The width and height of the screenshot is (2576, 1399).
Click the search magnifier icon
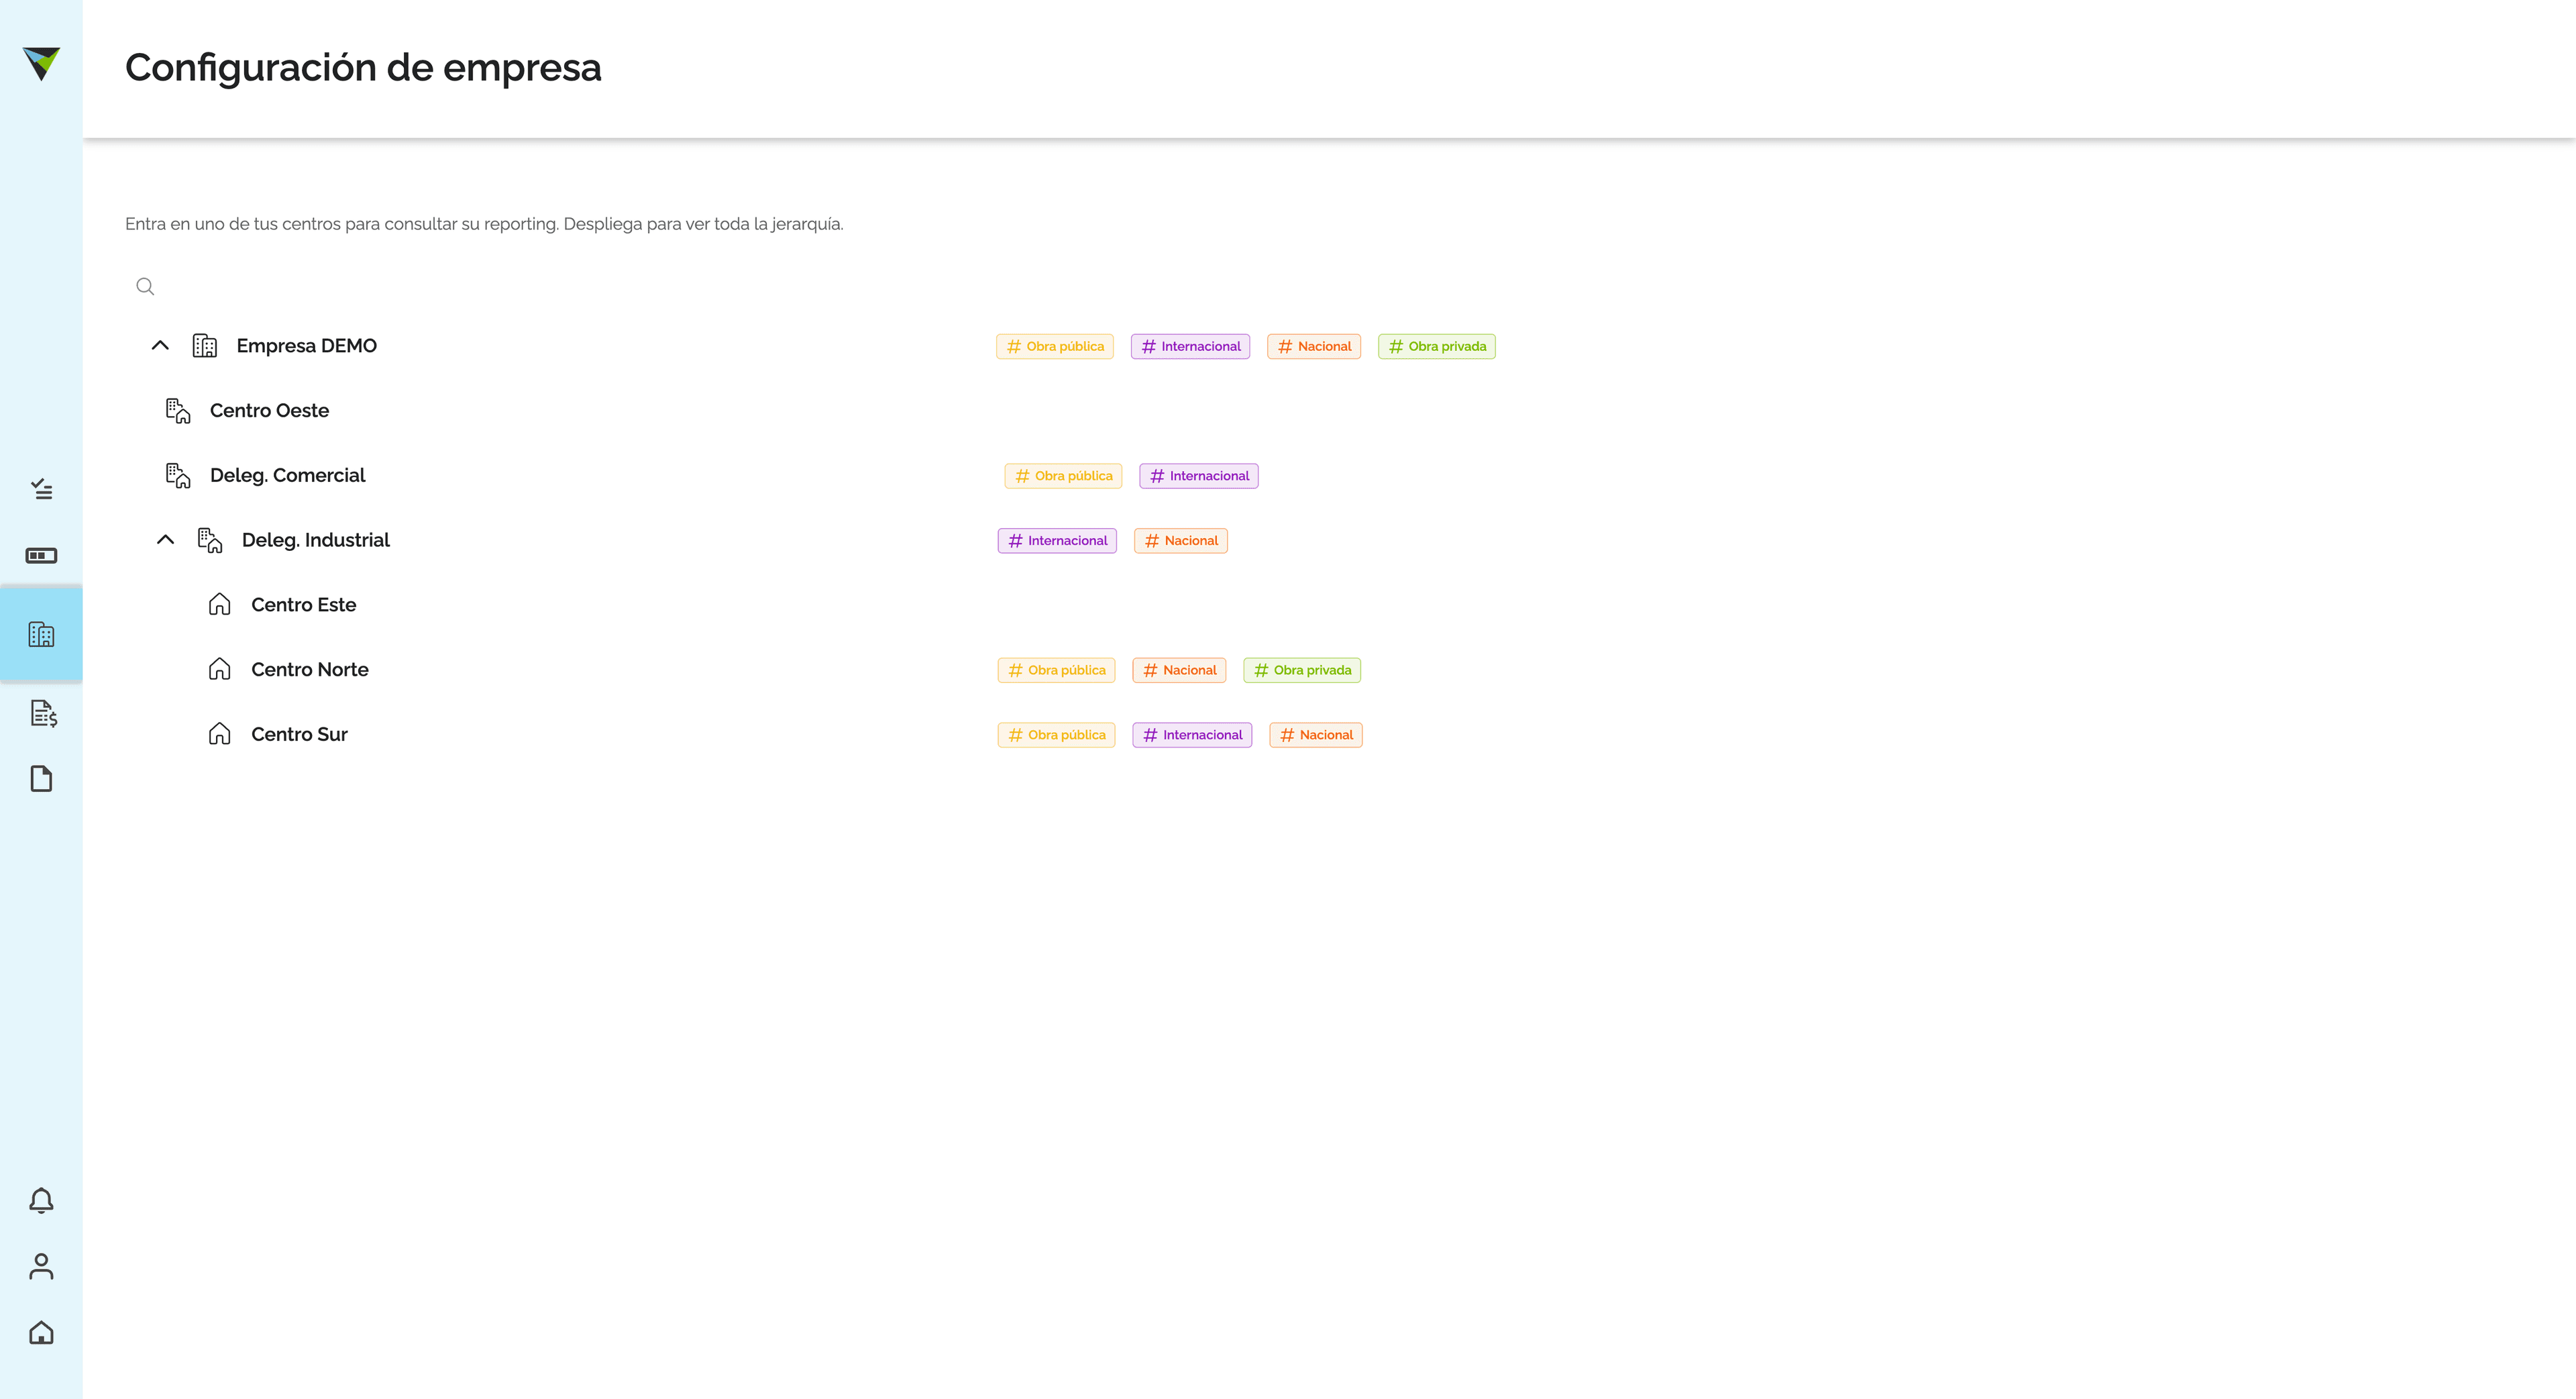click(x=145, y=287)
